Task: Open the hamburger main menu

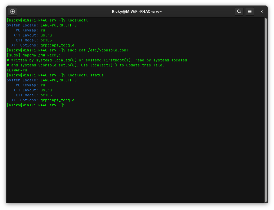Action: [x=249, y=11]
